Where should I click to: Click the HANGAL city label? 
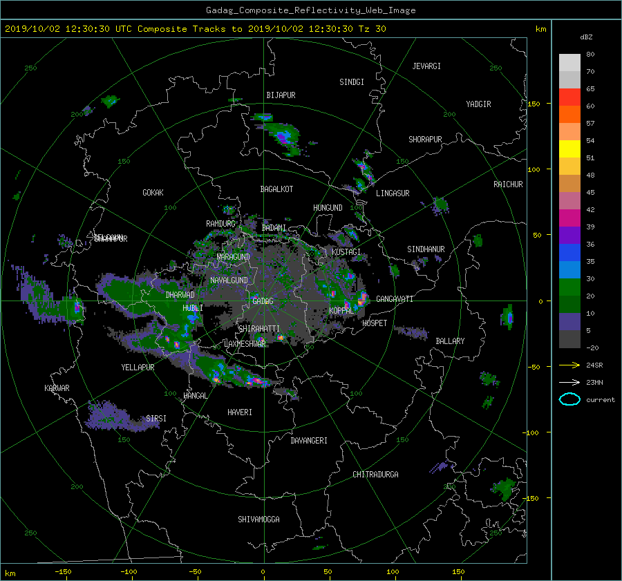click(x=195, y=395)
